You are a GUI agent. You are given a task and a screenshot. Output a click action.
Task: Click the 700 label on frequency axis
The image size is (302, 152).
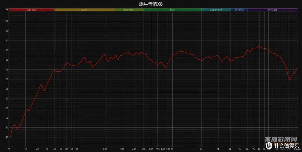(157, 149)
